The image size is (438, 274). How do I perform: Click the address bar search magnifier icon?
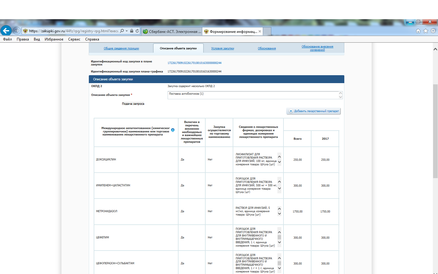click(122, 31)
